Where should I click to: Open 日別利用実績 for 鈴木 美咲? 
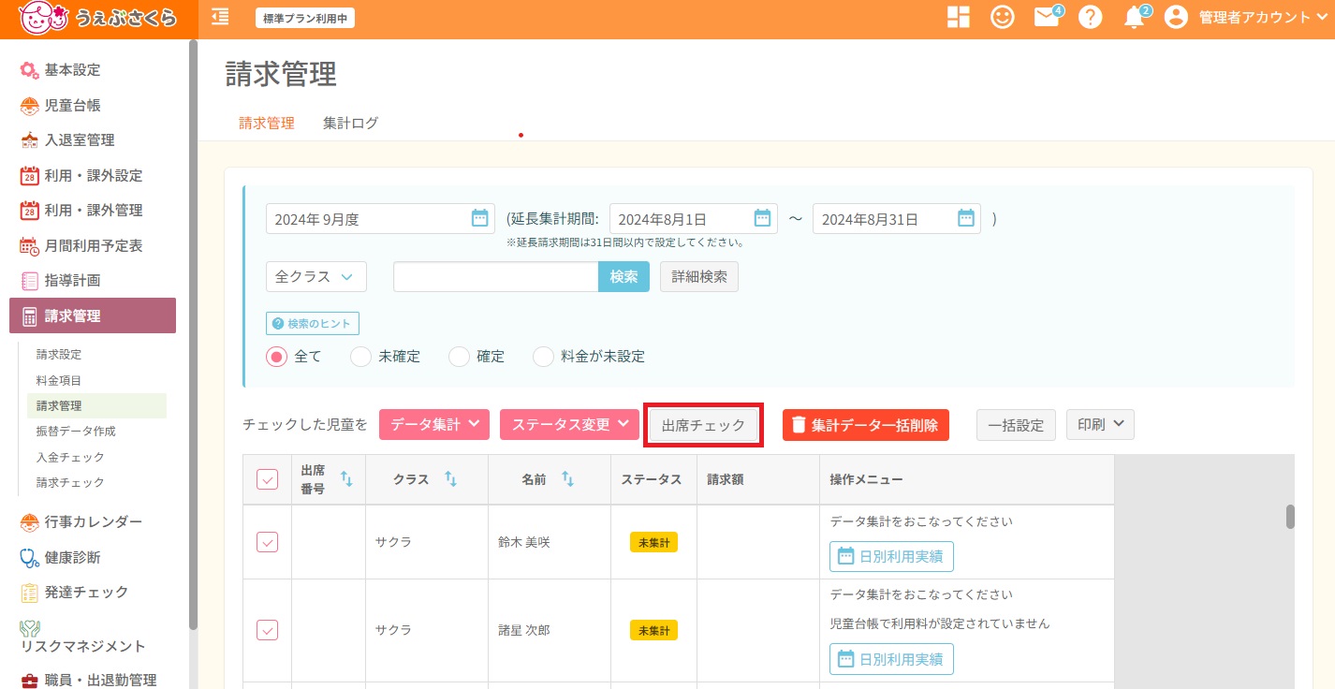[891, 556]
